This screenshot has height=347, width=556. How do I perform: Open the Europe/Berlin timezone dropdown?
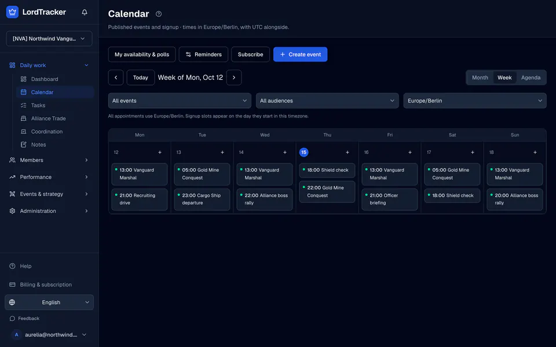coord(475,101)
